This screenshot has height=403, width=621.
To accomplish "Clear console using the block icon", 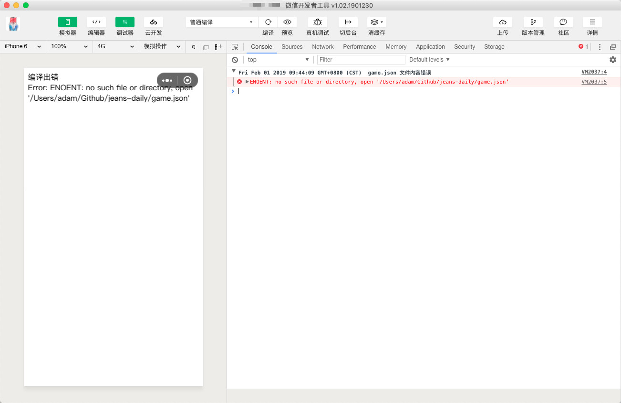I will [235, 60].
